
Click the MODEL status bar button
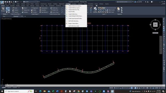tap(111, 88)
